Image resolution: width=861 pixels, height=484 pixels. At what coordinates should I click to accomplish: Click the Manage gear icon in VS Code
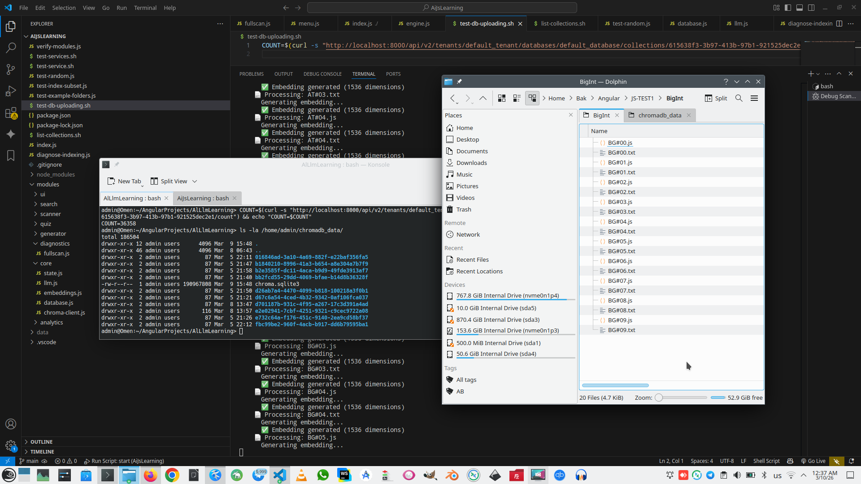point(11,445)
